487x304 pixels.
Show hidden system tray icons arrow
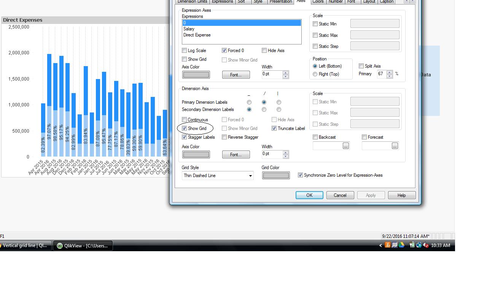coord(380,245)
